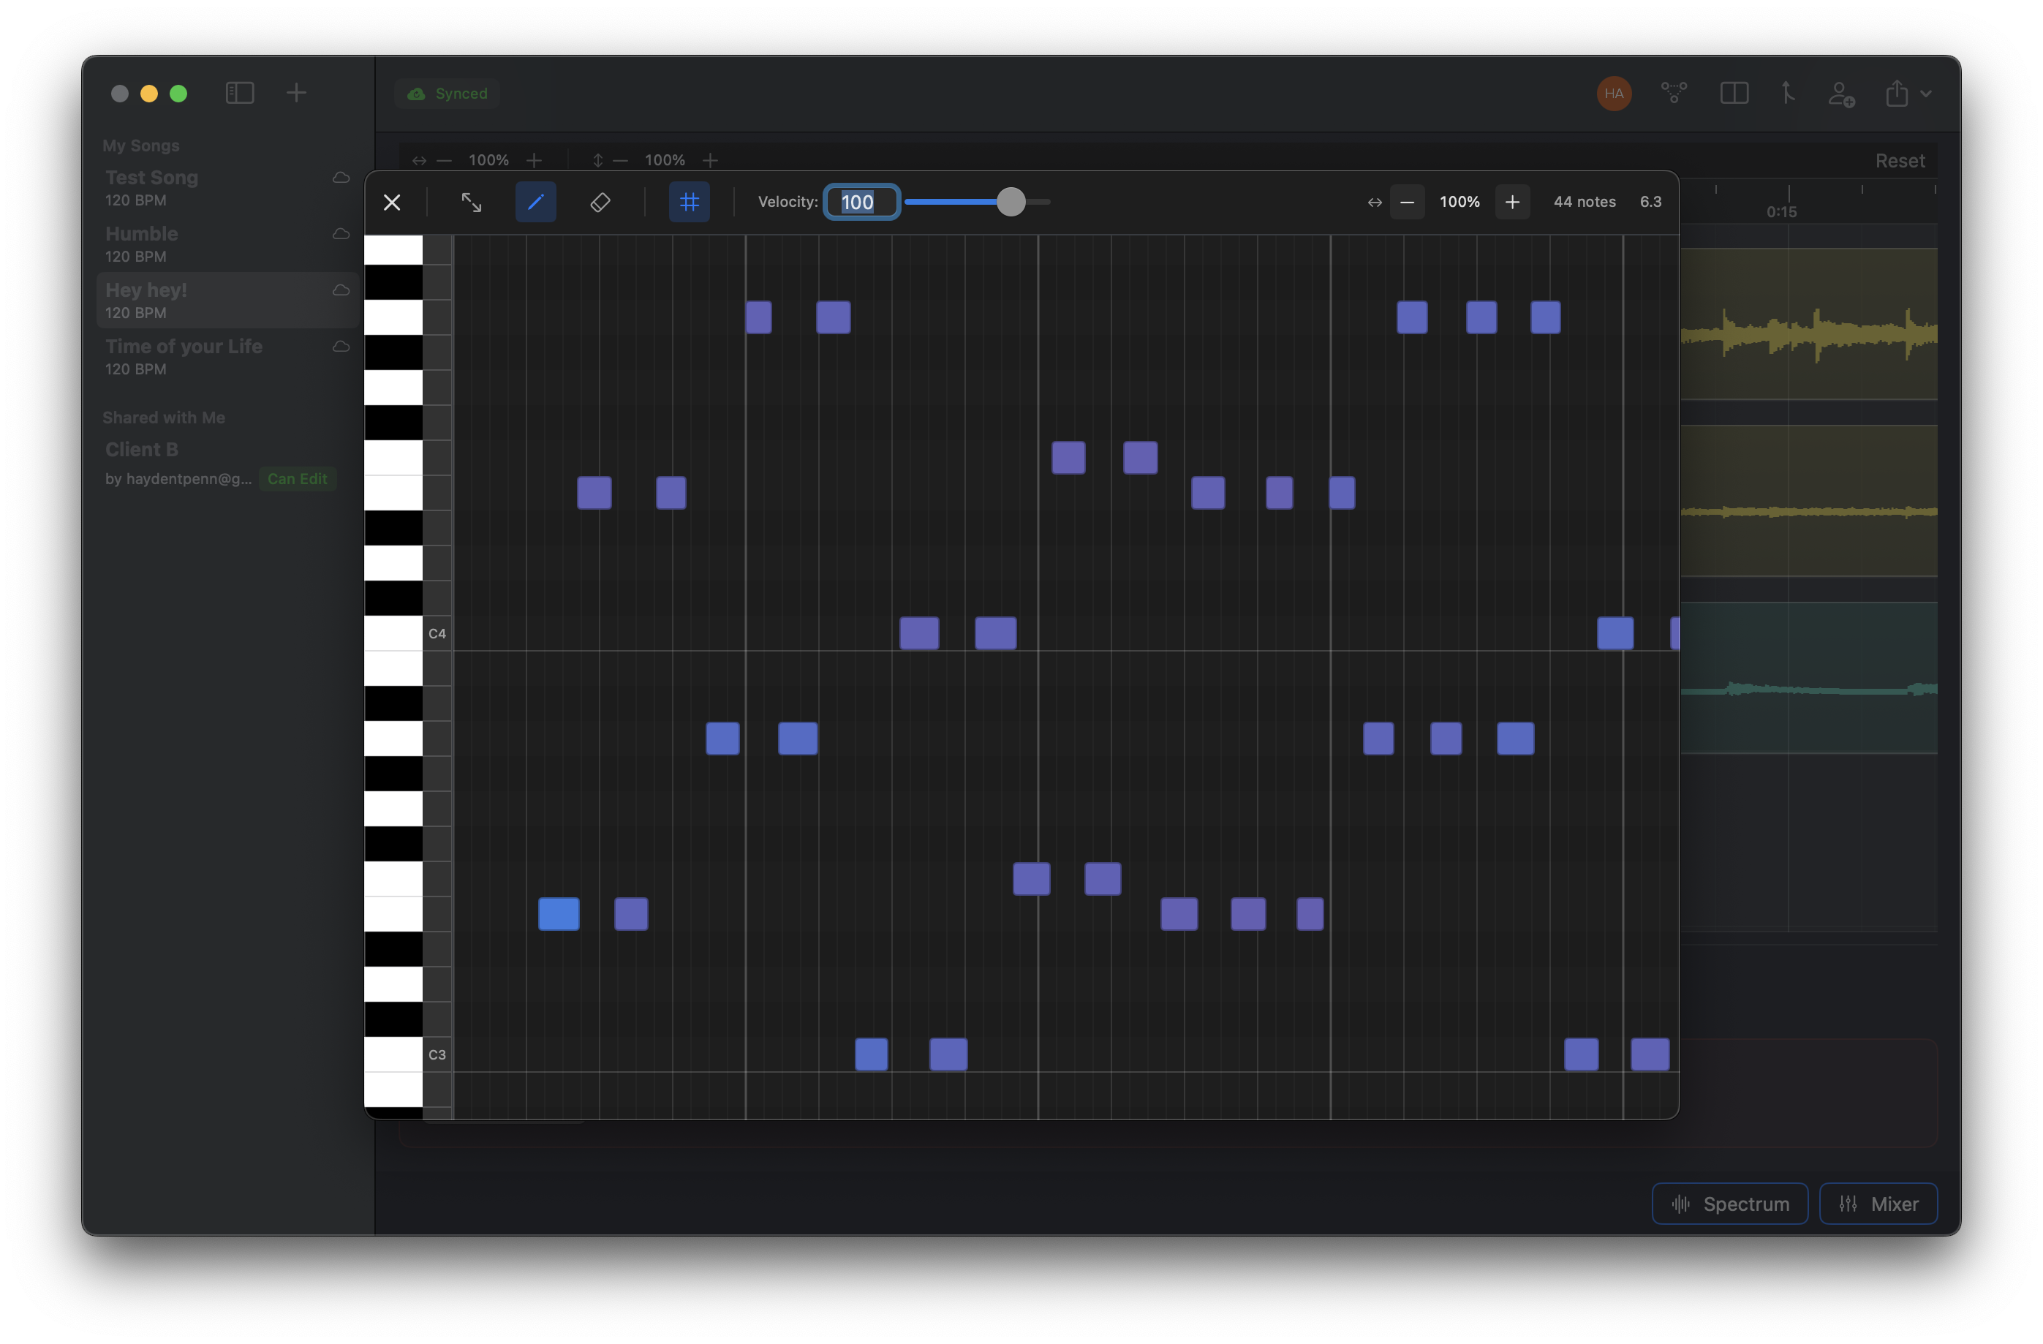
Task: Select the Eraser tool
Action: [x=601, y=202]
